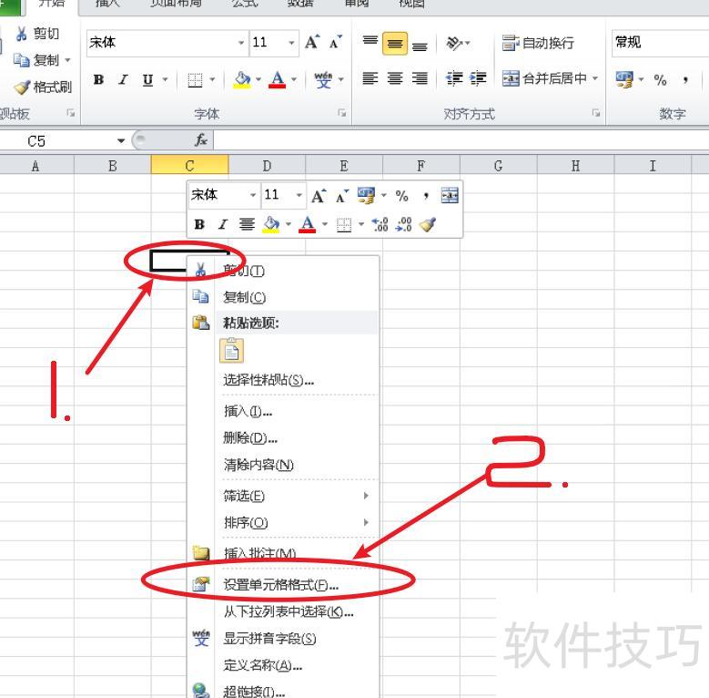Open font color dropdown in ribbon
Screen dimensions: 709x698
[294, 79]
